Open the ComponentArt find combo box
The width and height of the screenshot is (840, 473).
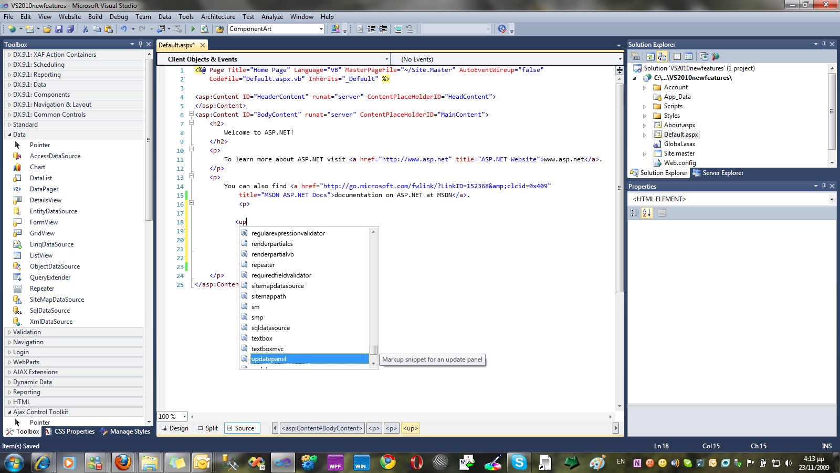click(321, 29)
